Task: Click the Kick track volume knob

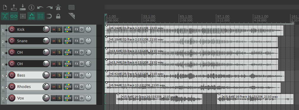Action: 46,29
